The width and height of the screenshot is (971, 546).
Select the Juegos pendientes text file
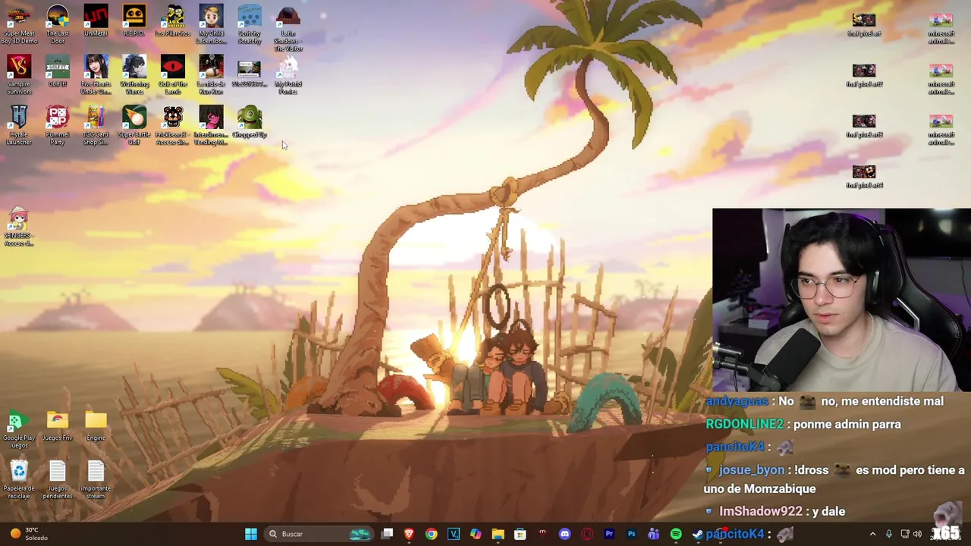(x=58, y=480)
